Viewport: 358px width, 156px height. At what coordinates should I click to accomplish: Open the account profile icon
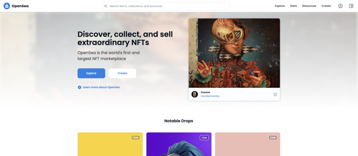click(340, 6)
